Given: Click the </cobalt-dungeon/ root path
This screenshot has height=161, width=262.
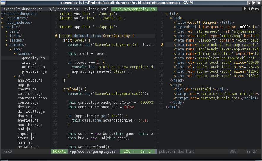Looking at the screenshot, I should coord(19,14).
